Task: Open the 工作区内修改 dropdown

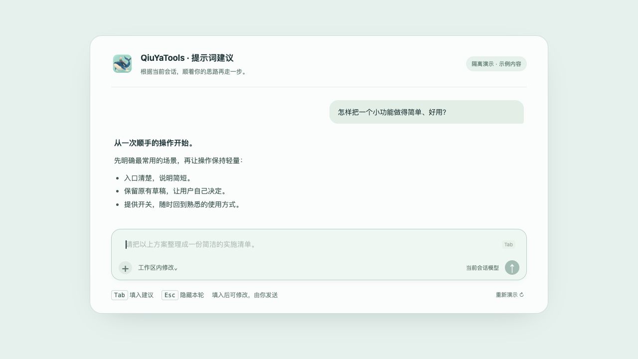Action: pyautogui.click(x=158, y=268)
